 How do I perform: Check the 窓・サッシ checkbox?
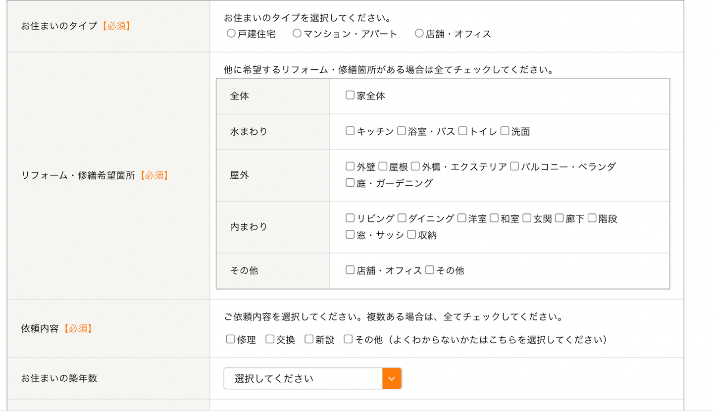tap(350, 235)
